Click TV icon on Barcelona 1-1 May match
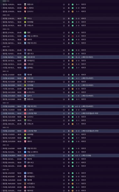The width and height of the screenshot is (119, 192). (x=64, y=184)
